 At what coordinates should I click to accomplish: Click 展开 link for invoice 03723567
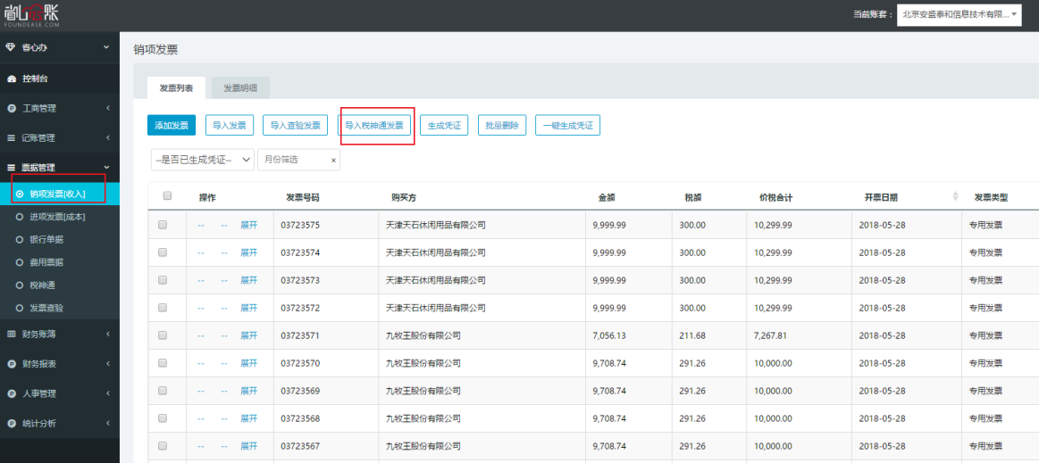[248, 446]
